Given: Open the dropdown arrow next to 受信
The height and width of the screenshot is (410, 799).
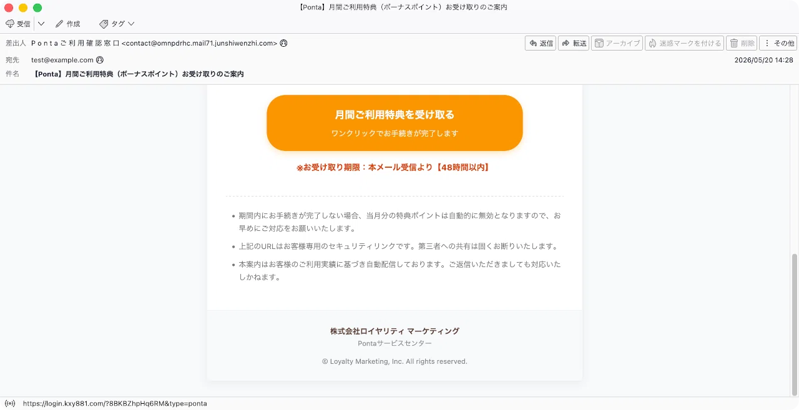Looking at the screenshot, I should [41, 24].
